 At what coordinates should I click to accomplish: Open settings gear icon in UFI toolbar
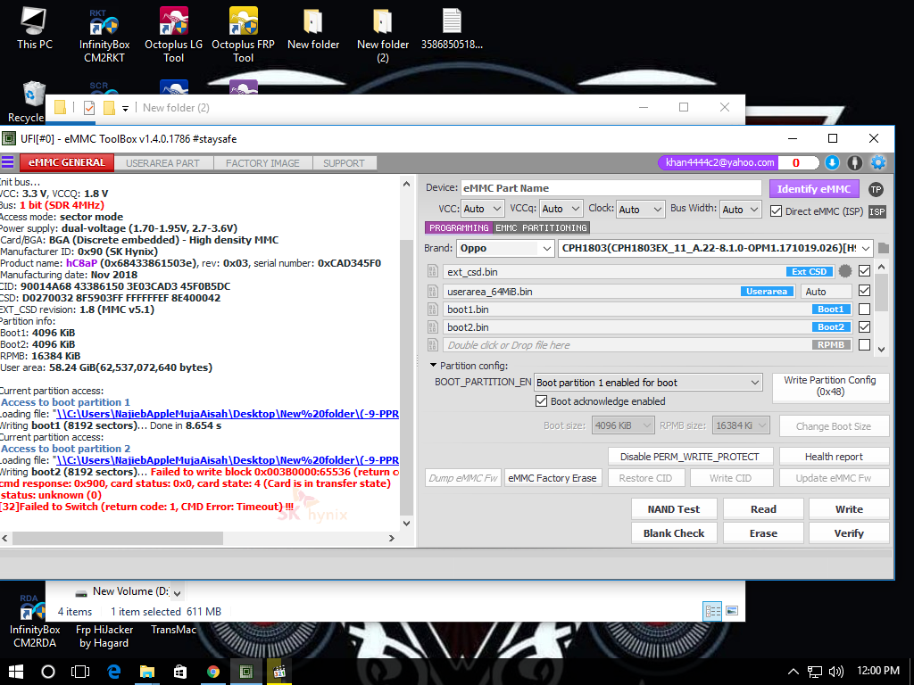coord(878,162)
